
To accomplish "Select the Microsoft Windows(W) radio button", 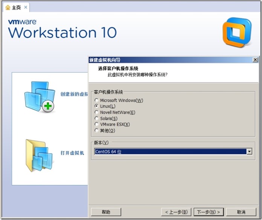I will (96, 100).
